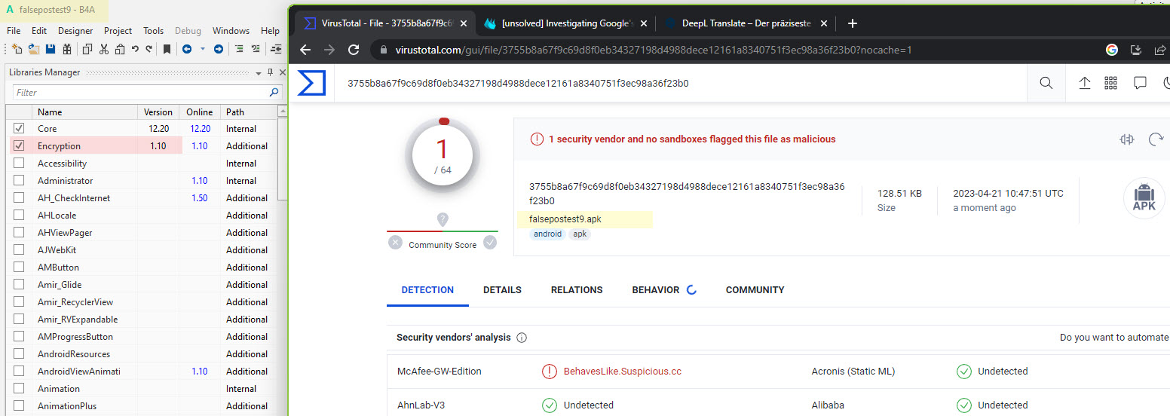
Task: Reload the browser page
Action: 353,50
